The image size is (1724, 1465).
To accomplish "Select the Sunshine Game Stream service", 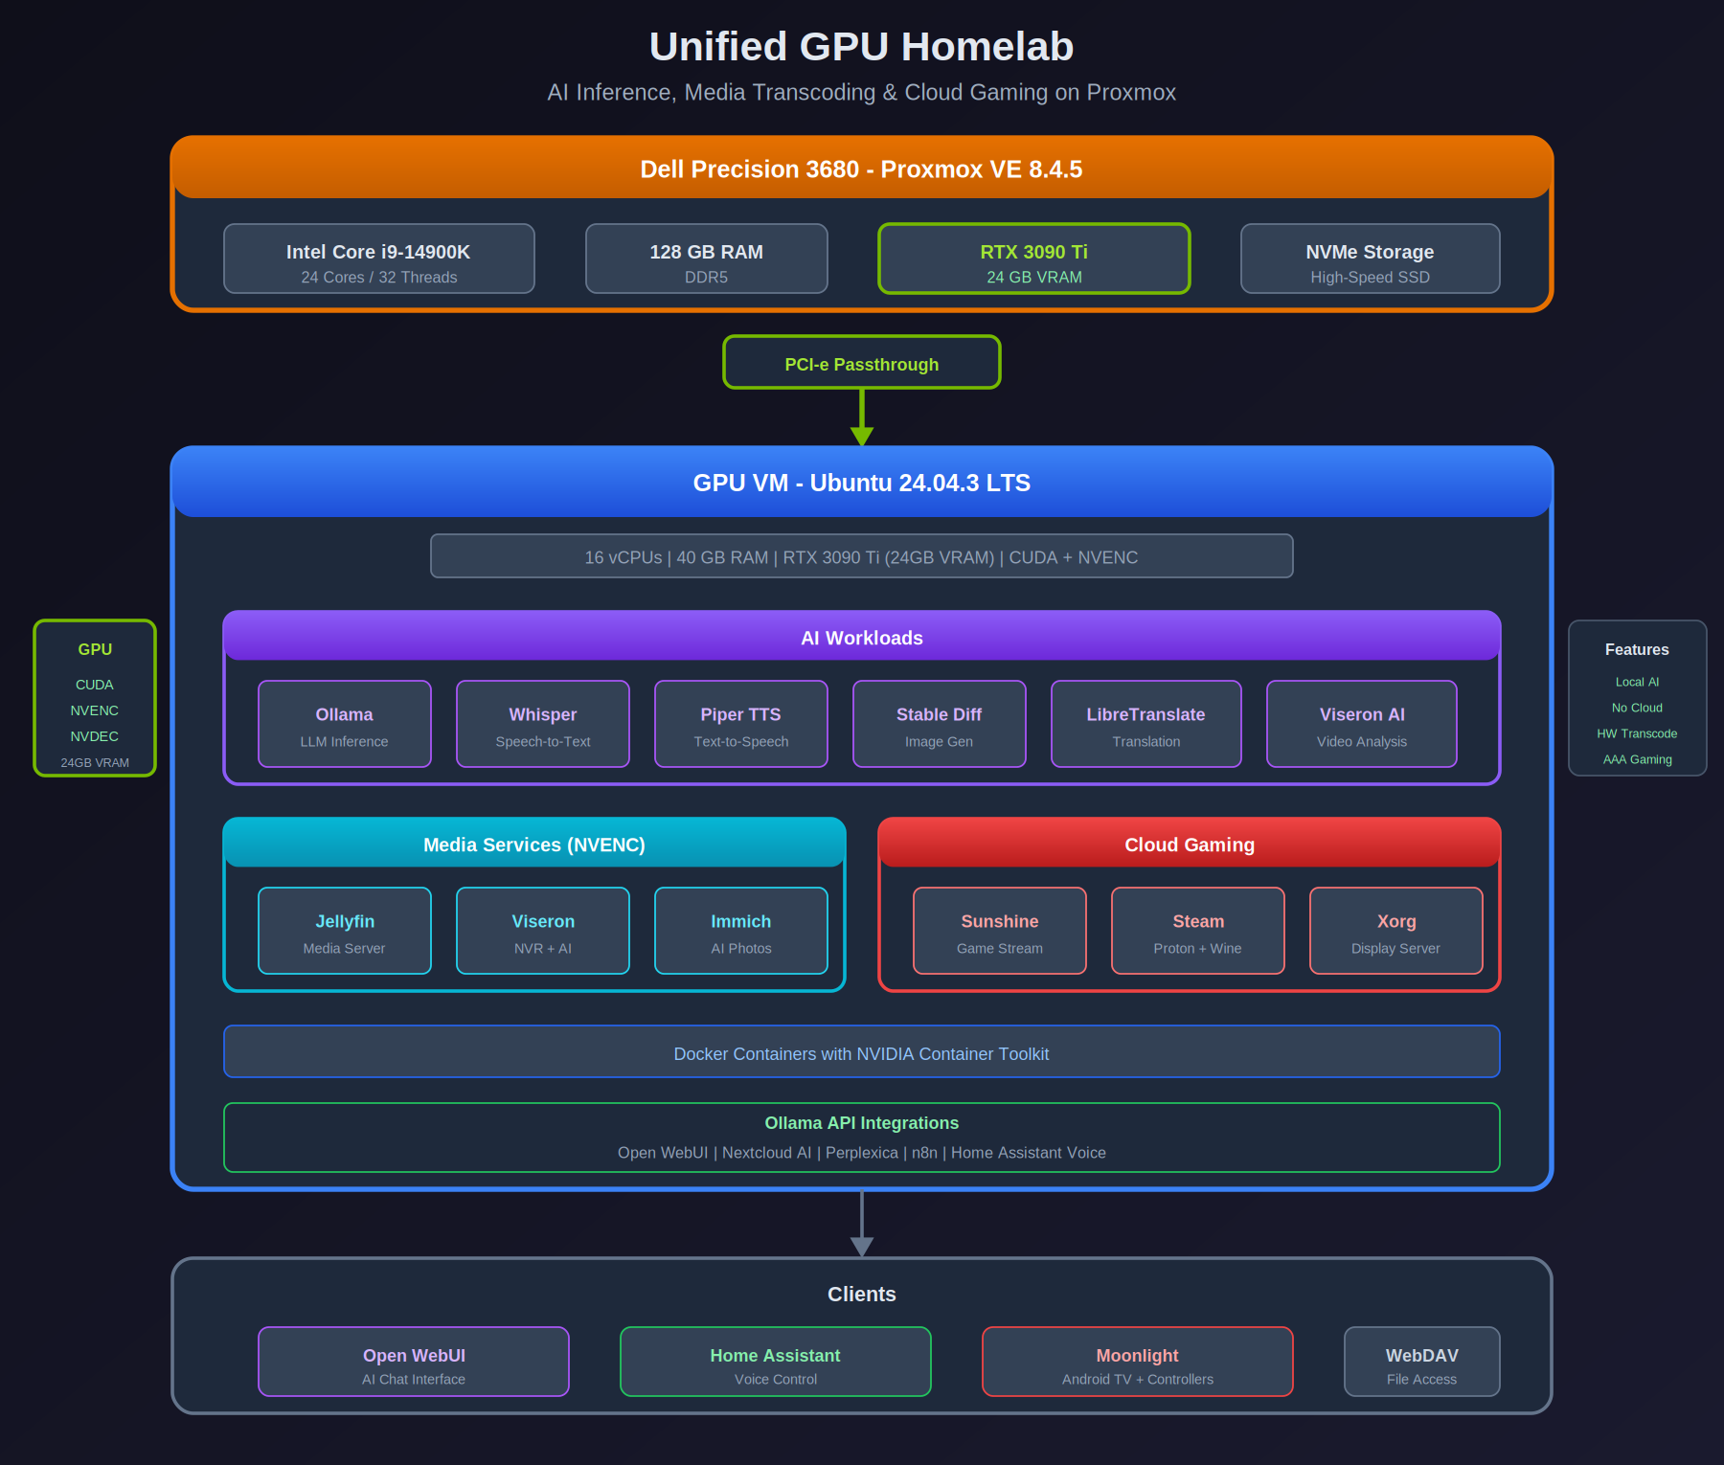I will point(999,931).
